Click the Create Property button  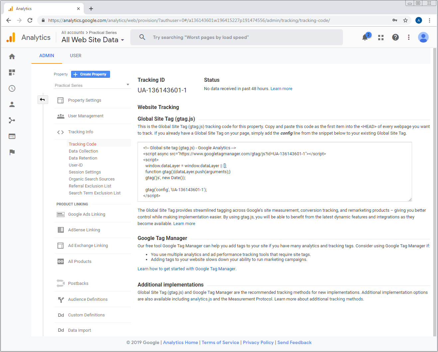coord(90,74)
